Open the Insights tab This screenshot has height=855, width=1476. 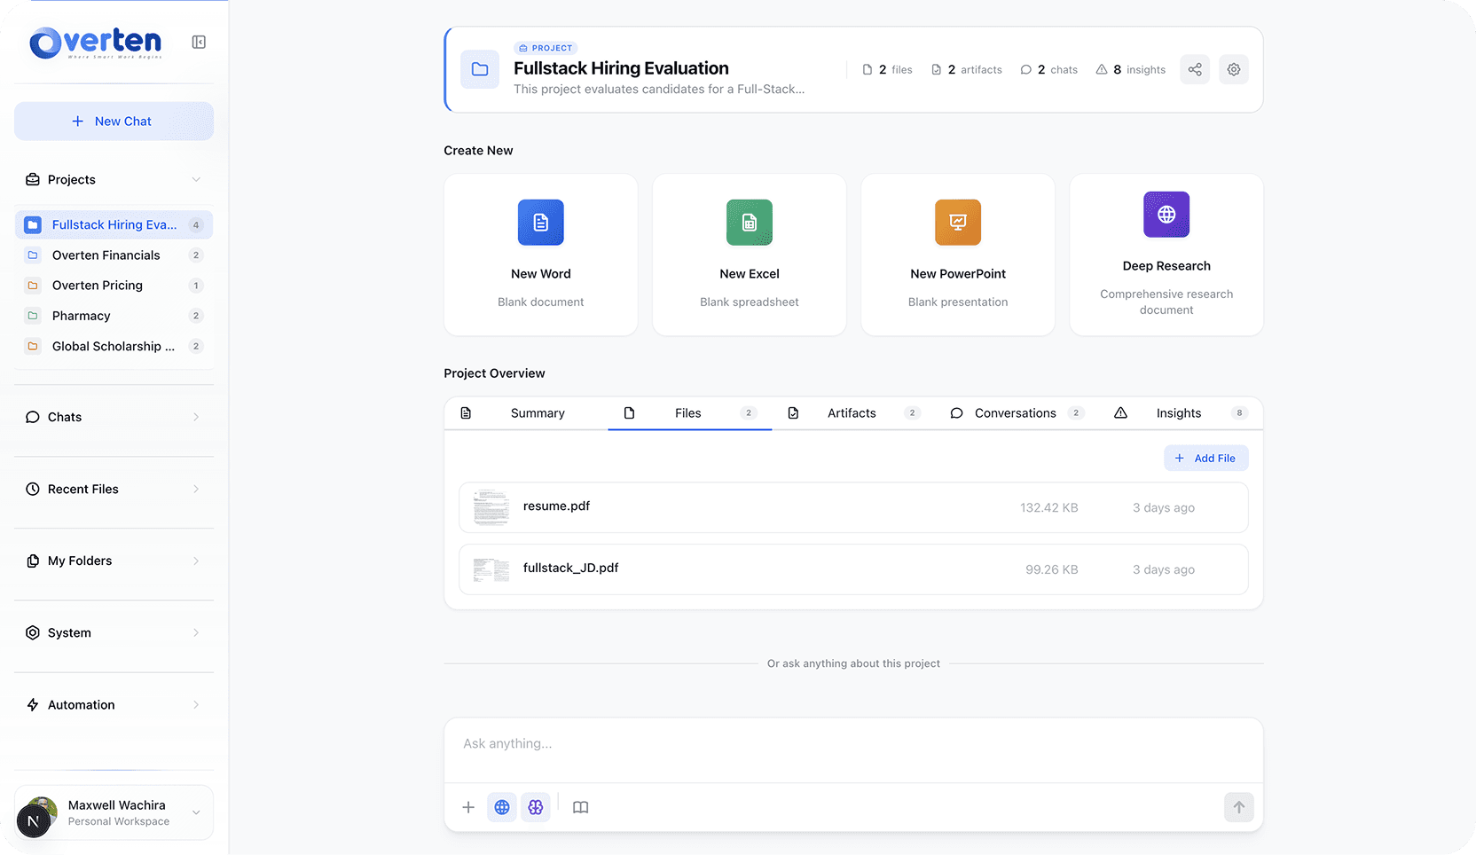[x=1178, y=412]
